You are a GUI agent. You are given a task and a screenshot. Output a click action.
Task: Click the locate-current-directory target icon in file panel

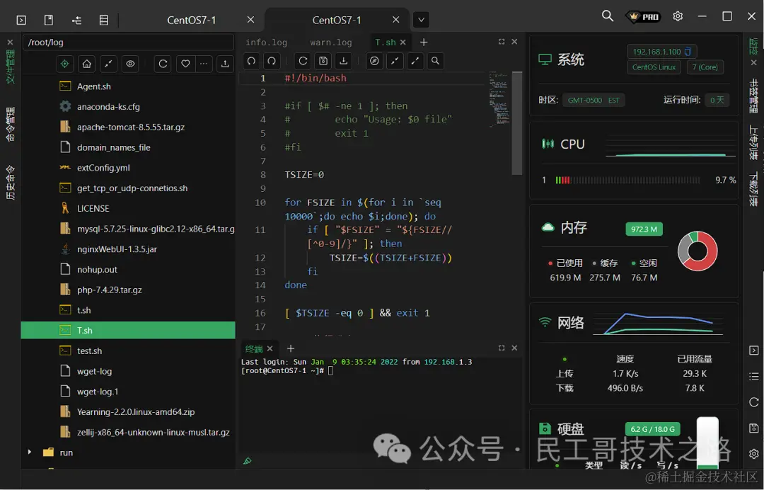(x=65, y=64)
